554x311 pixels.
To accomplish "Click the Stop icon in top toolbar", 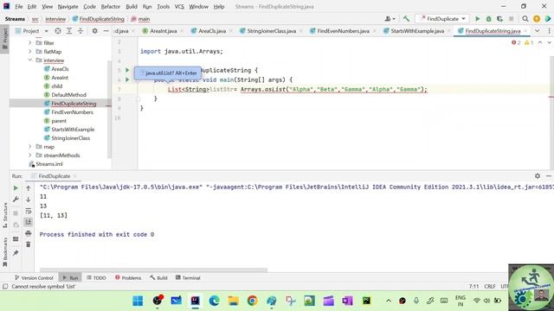I will pyautogui.click(x=512, y=19).
